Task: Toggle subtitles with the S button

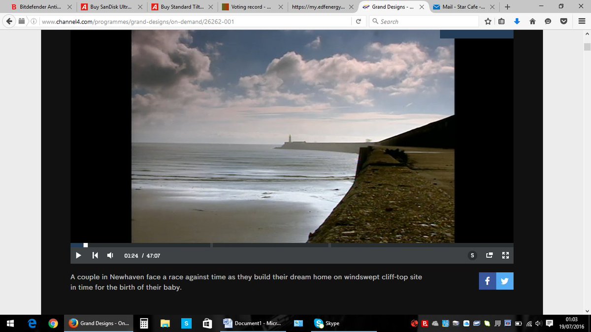Action: click(x=472, y=255)
